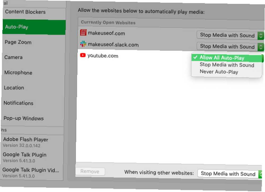This screenshot has width=265, height=192.
Task: Click the YouTube favicon icon
Action: tap(83, 55)
